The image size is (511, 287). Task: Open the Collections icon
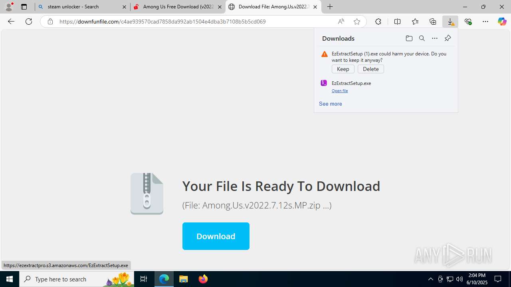click(433, 22)
